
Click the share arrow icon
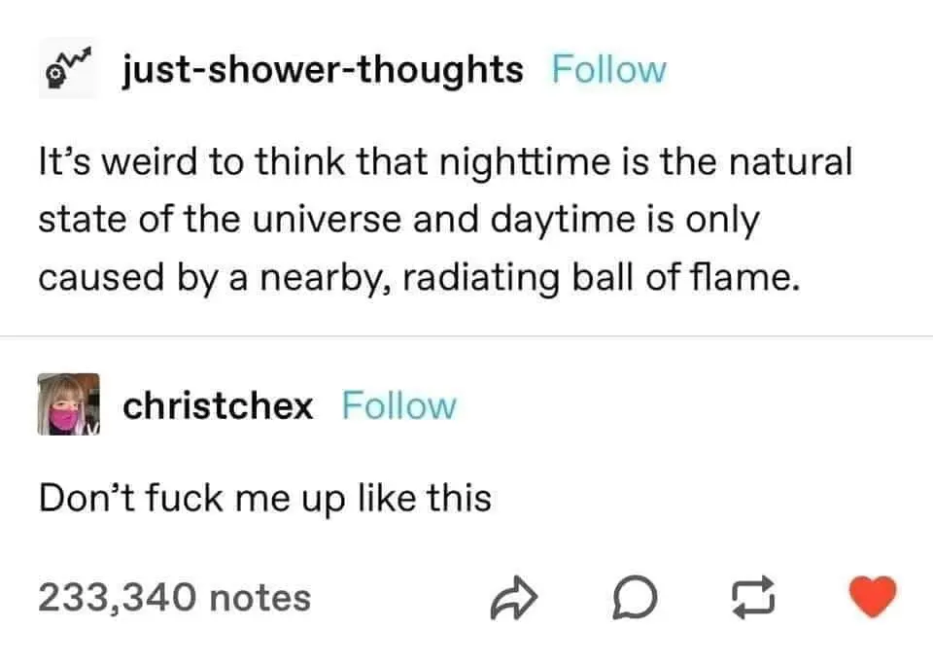coord(514,598)
